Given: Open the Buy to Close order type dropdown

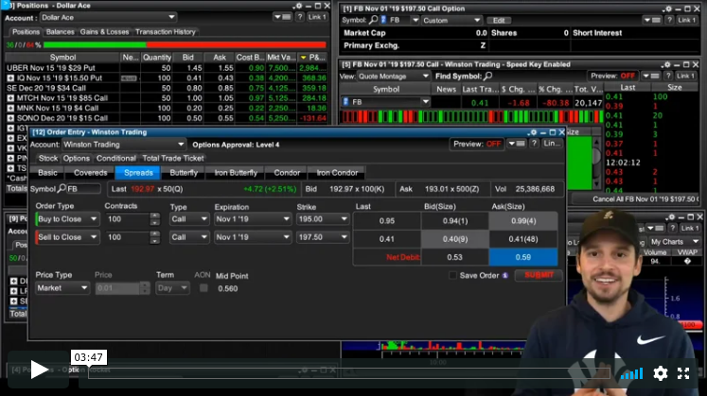Looking at the screenshot, I should coord(93,219).
